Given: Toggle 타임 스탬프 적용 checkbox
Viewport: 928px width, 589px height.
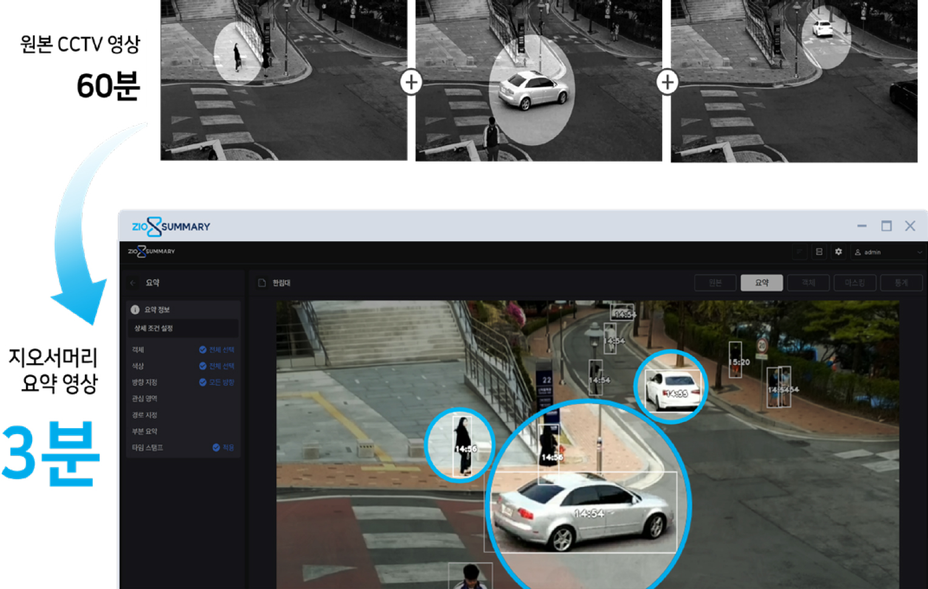Looking at the screenshot, I should pos(216,448).
